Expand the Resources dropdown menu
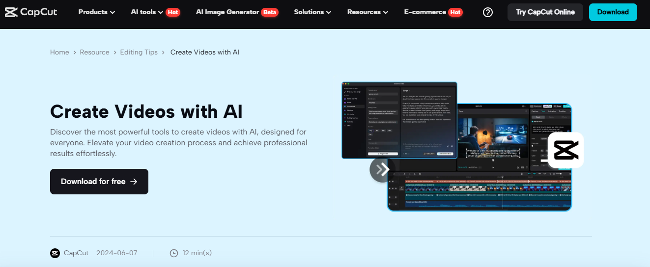 tap(367, 12)
